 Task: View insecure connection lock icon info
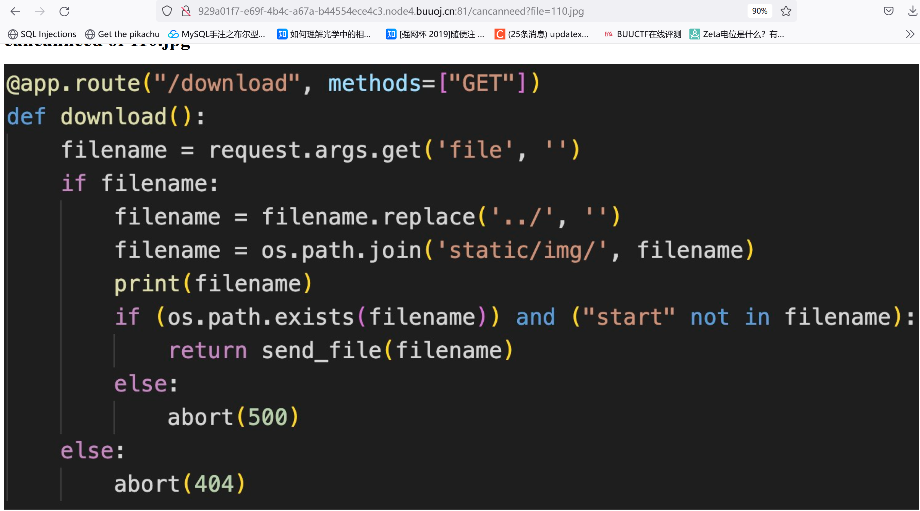pyautogui.click(x=186, y=12)
